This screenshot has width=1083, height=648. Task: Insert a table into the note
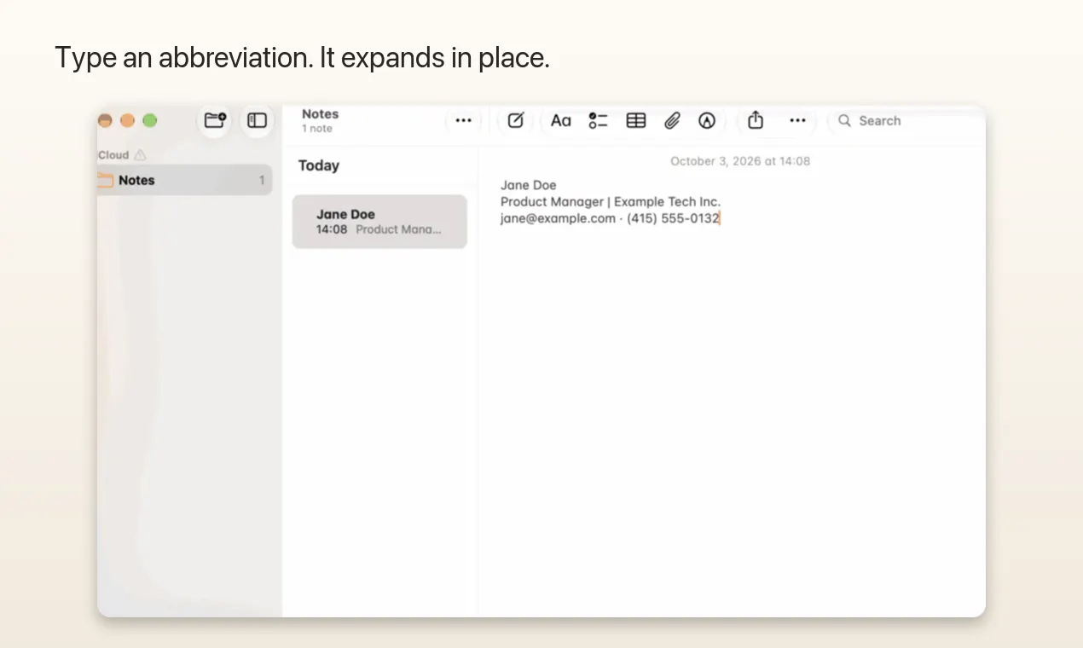[x=636, y=120]
